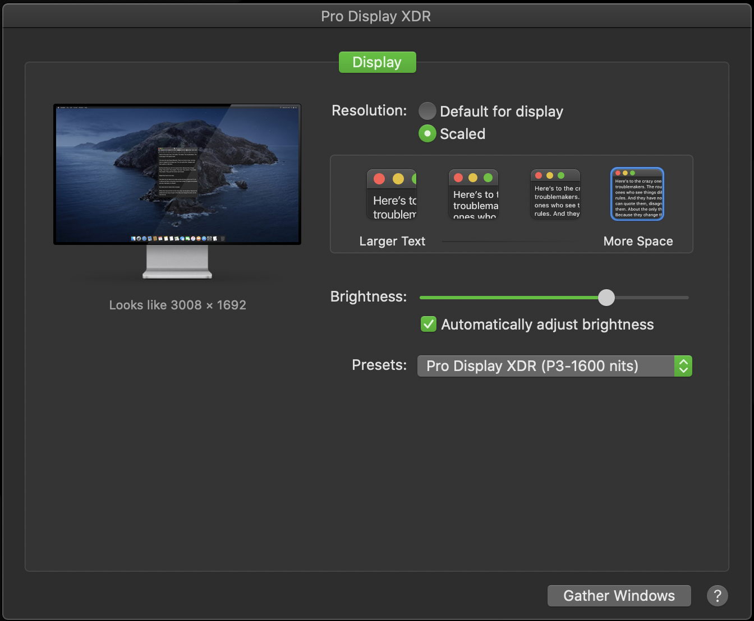754x621 pixels.
Task: Select the third scaled resolution thumbnail
Action: [x=555, y=193]
